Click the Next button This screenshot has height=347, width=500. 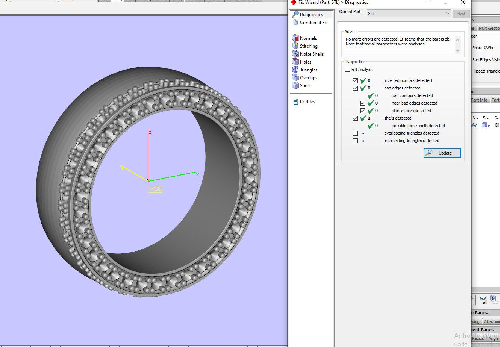(461, 14)
